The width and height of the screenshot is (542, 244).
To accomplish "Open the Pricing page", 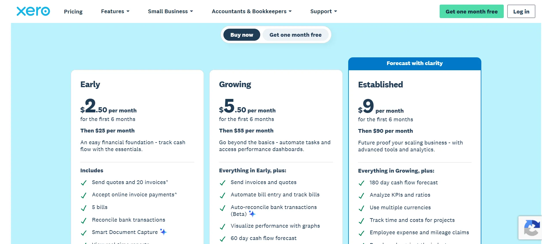I will pos(73,11).
